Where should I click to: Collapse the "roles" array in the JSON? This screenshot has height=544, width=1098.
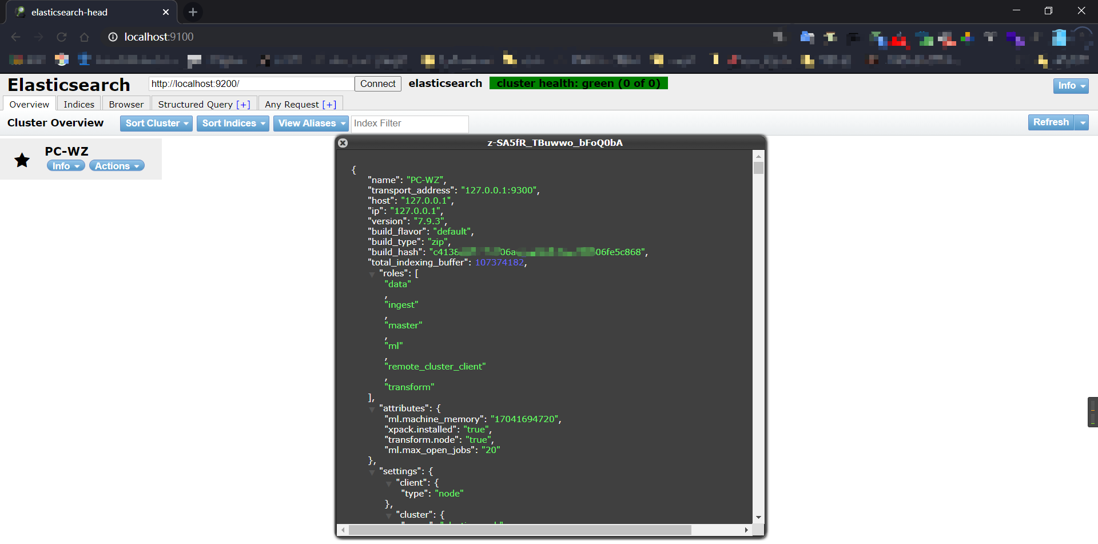coord(372,275)
